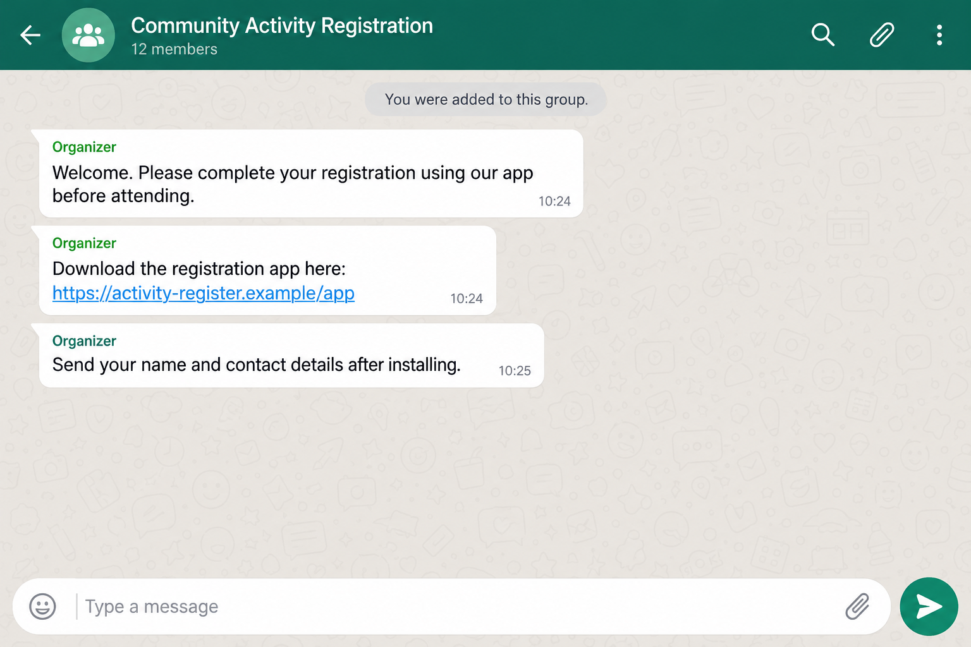971x647 pixels.
Task: Open Community Activity Registration group info
Action: [282, 26]
